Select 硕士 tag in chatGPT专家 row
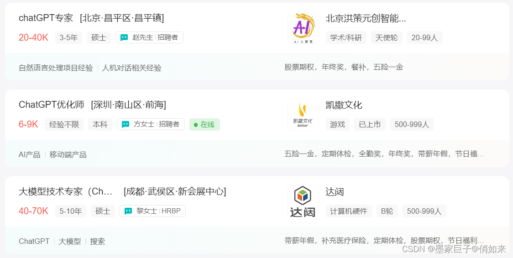513x258 pixels. 99,37
